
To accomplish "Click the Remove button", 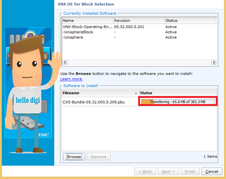I will [99, 157].
